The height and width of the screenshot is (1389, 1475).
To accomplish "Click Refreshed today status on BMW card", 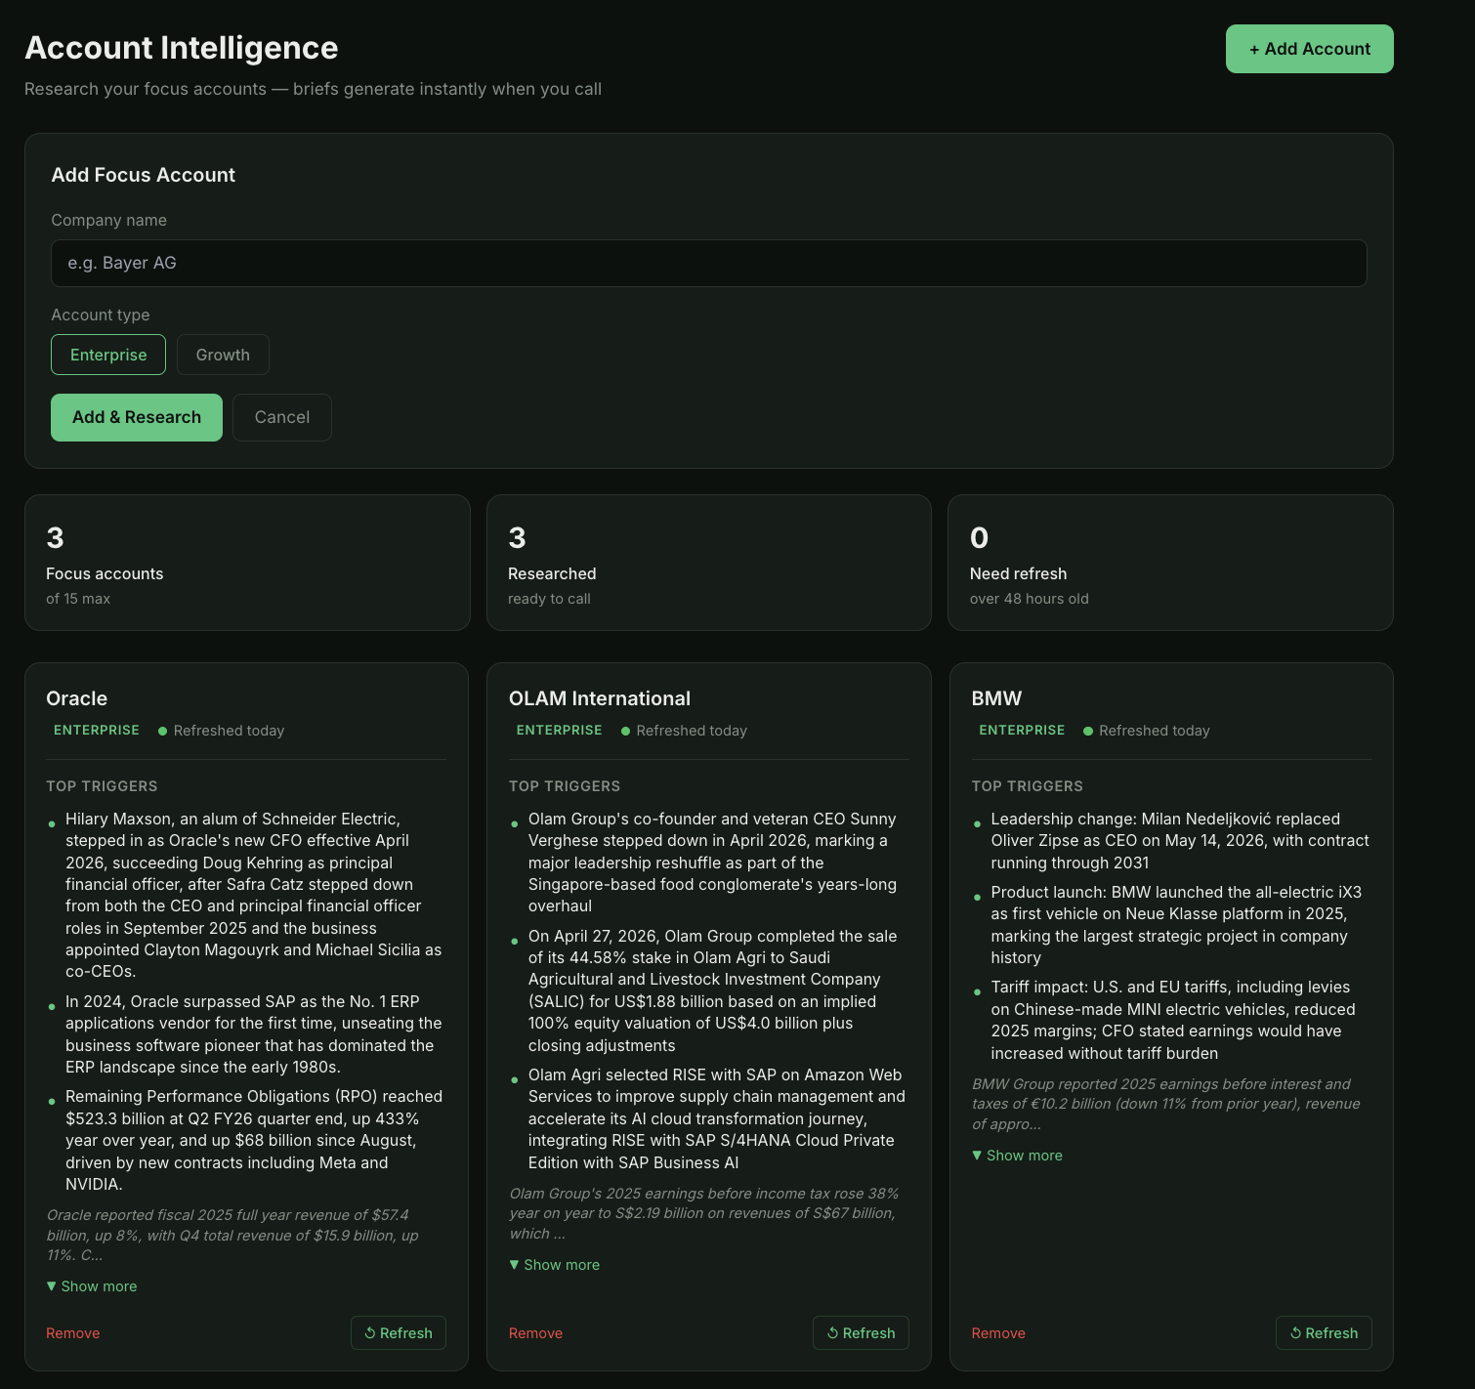I will coord(1147,731).
